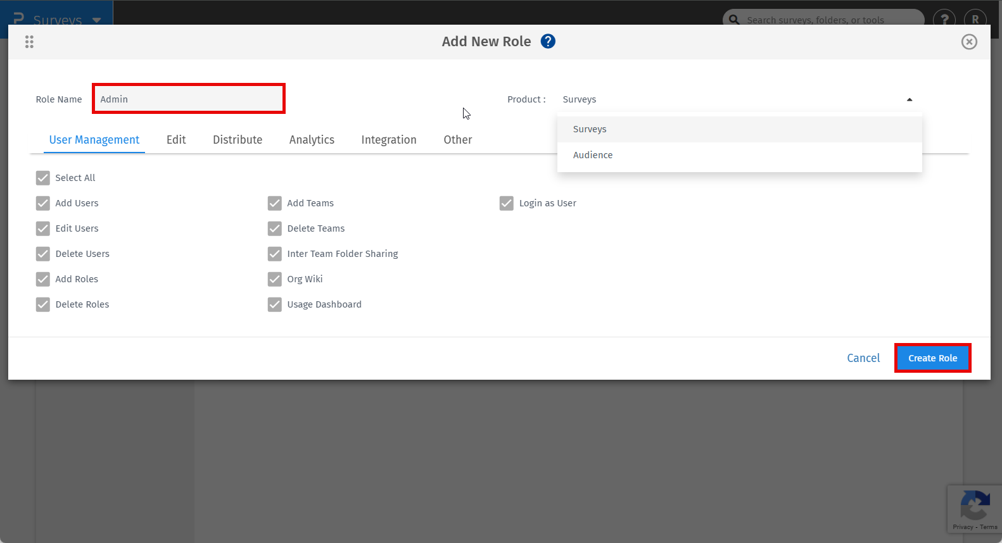Switch to the Integration tab
The height and width of the screenshot is (543, 1002).
(x=389, y=140)
